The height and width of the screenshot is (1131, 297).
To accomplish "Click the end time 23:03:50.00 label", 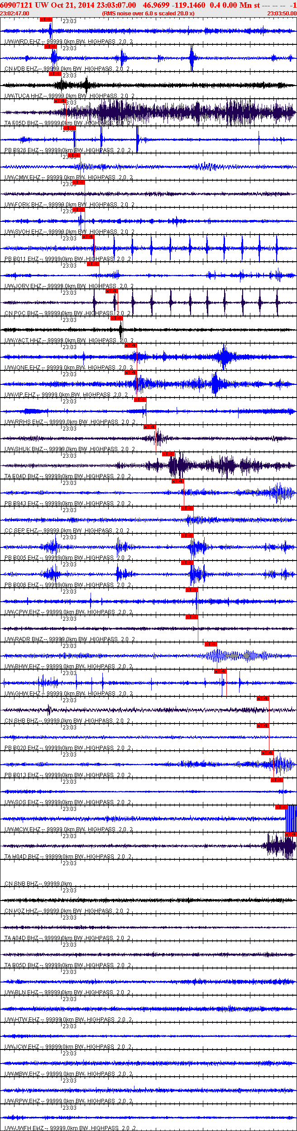I will pos(282,14).
